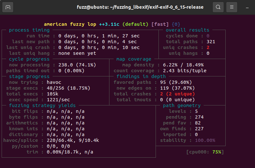Click the 'findings in depth' header
The image size is (255, 168).
(141, 76)
